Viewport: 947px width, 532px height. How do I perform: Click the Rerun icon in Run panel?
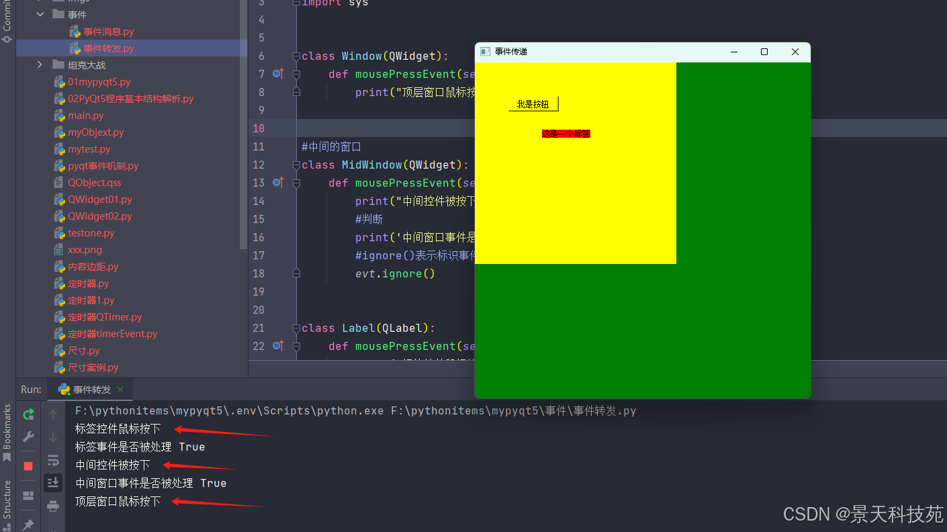click(x=28, y=414)
